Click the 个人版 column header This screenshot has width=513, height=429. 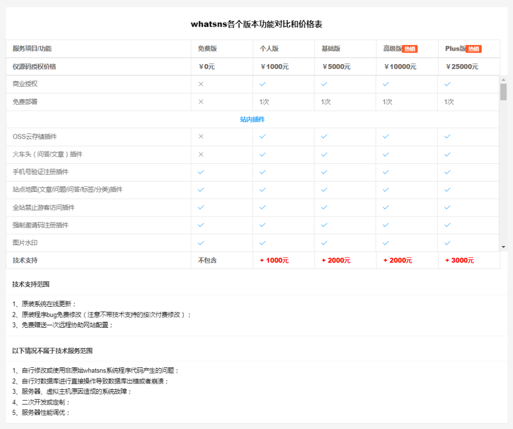coord(269,49)
